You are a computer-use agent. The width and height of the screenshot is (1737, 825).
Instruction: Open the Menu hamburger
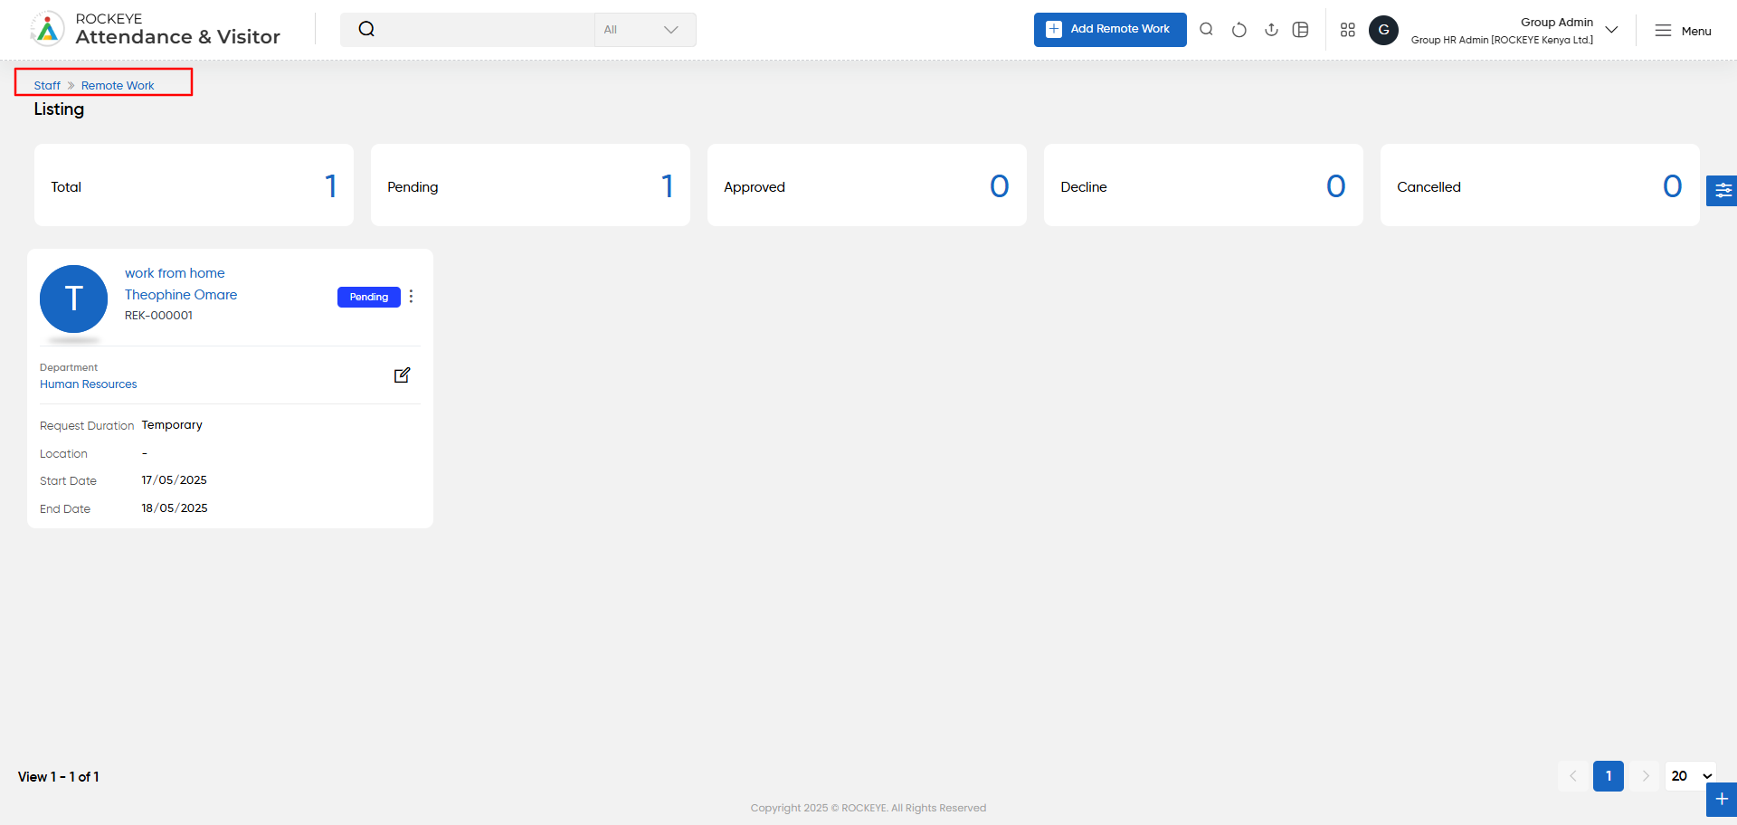tap(1683, 31)
